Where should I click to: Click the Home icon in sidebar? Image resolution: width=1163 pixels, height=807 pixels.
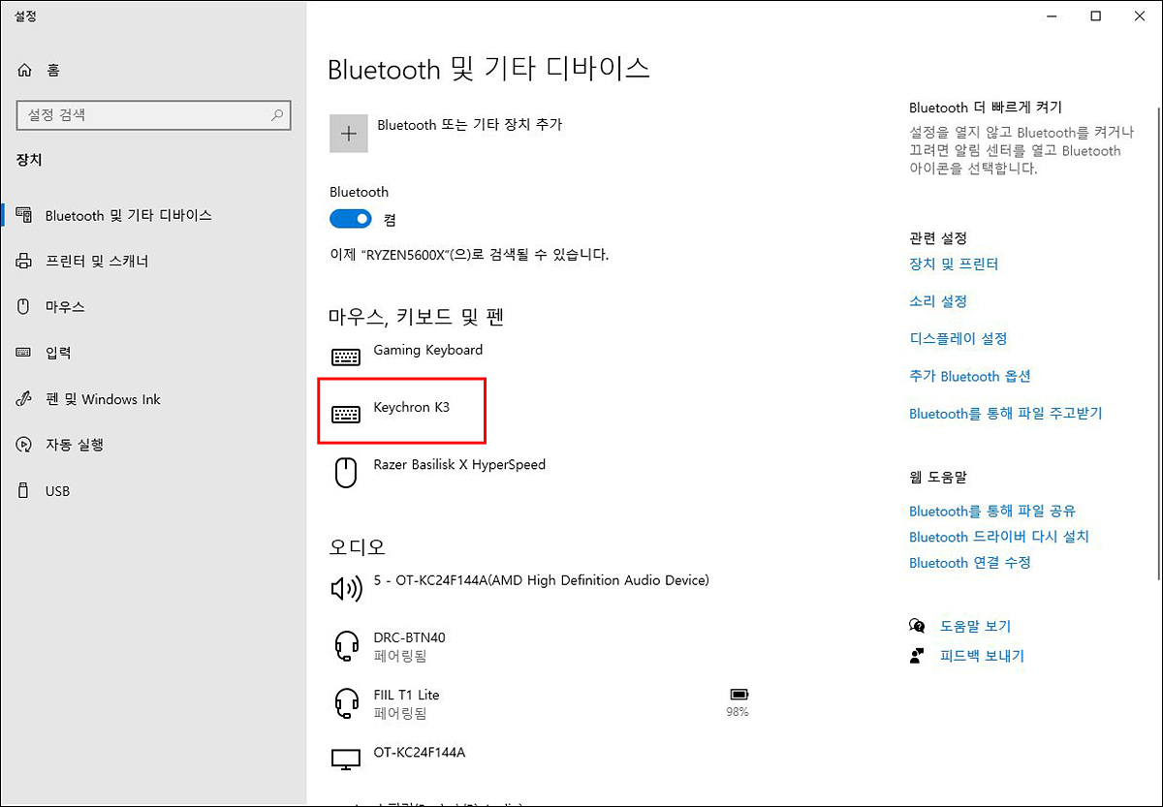24,70
